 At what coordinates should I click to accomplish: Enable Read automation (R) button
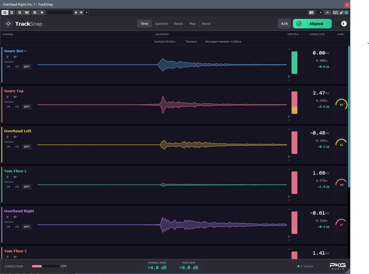click(x=19, y=13)
